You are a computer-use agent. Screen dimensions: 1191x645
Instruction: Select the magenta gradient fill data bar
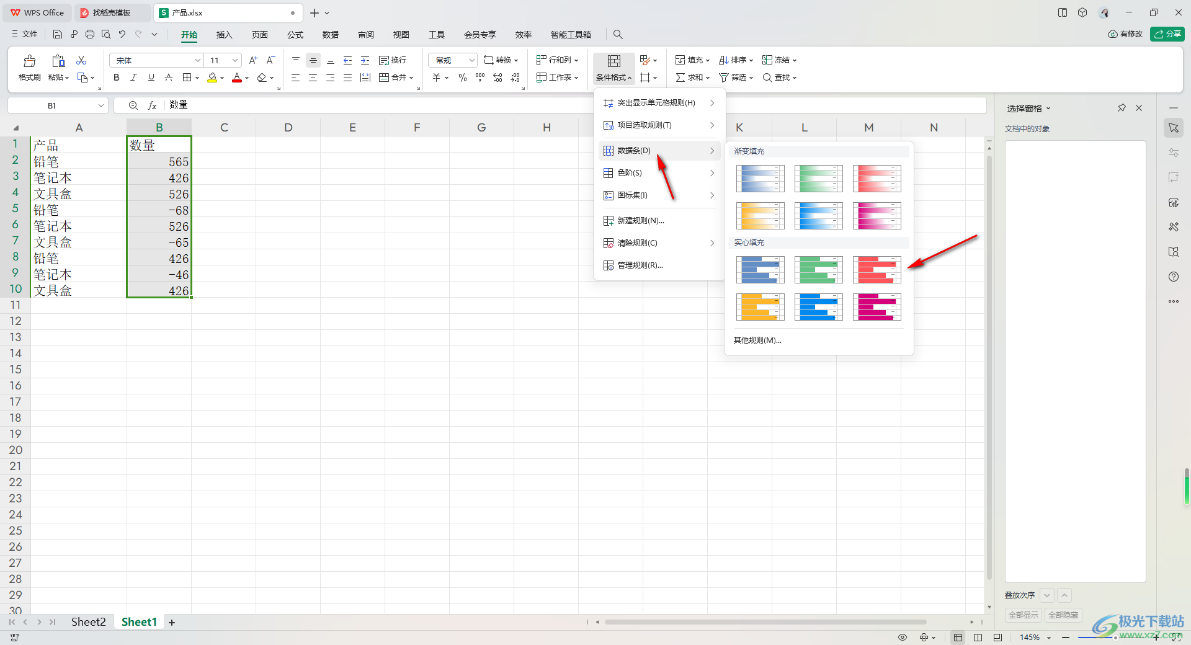click(x=877, y=216)
